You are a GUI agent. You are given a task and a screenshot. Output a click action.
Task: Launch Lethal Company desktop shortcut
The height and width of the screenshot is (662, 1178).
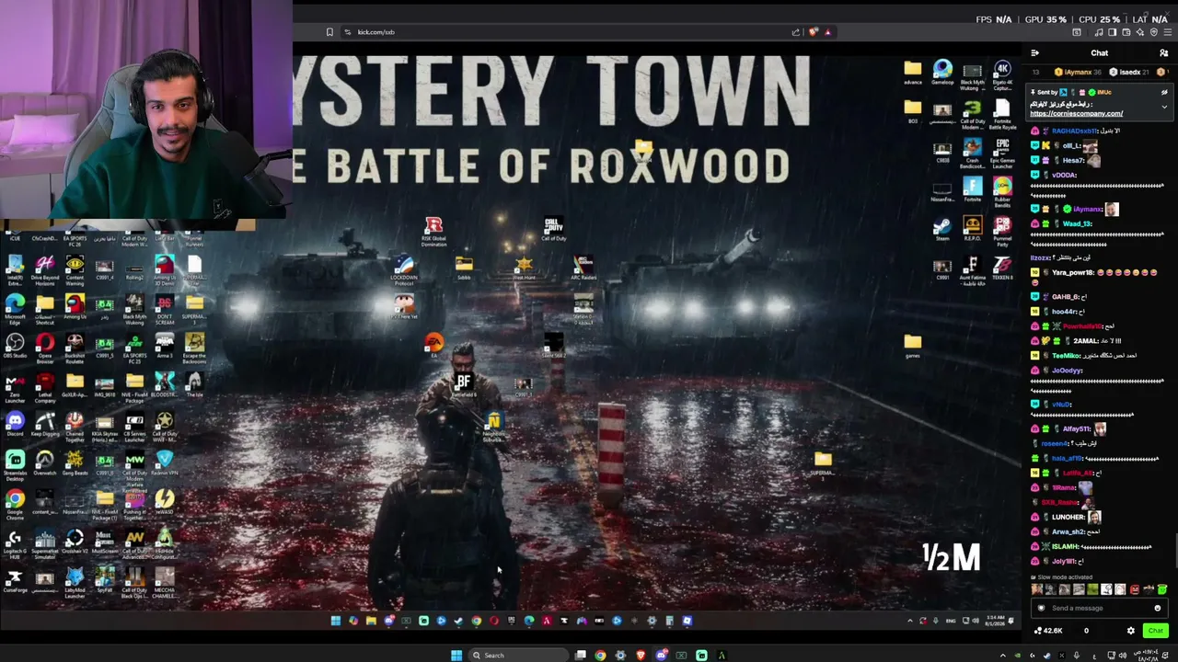click(44, 385)
